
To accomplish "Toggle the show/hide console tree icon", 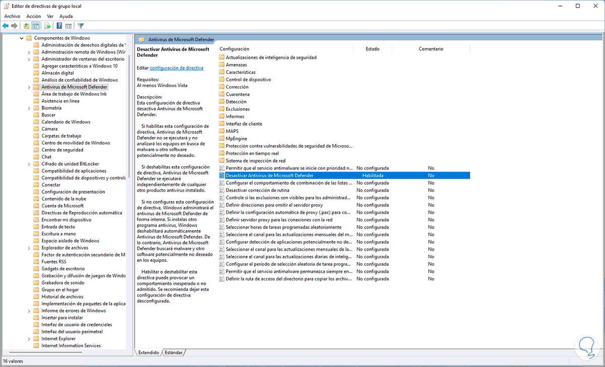I will click(x=36, y=26).
